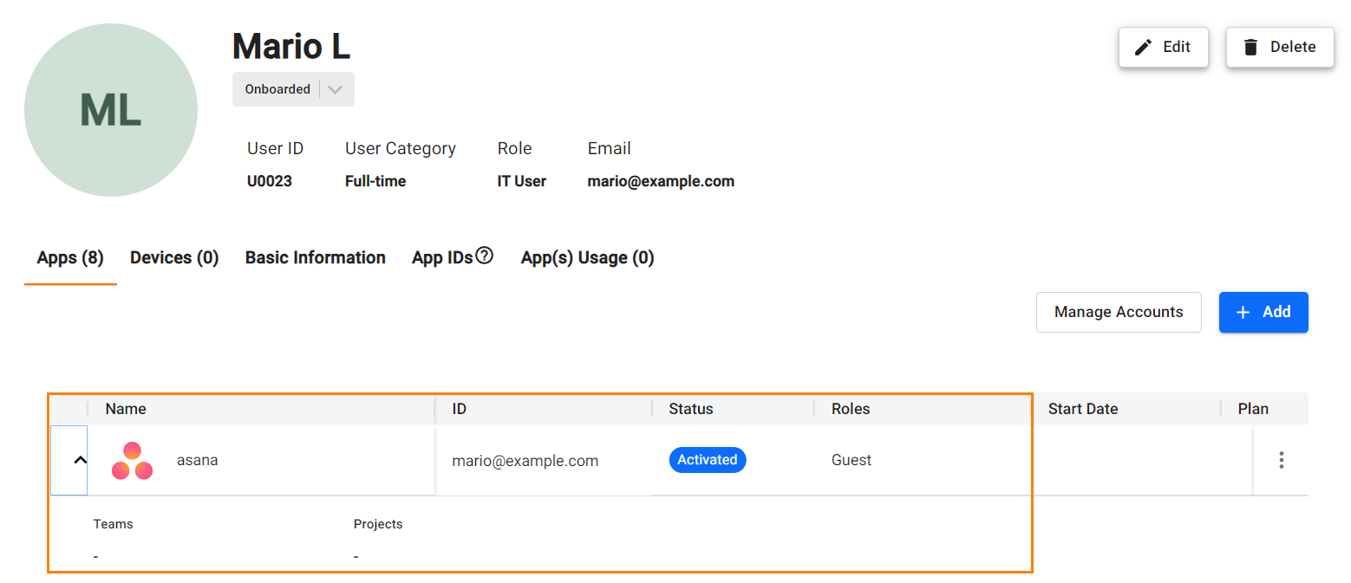The height and width of the screenshot is (583, 1351).
Task: Open the asana row three-dot menu
Action: pyautogui.click(x=1281, y=460)
